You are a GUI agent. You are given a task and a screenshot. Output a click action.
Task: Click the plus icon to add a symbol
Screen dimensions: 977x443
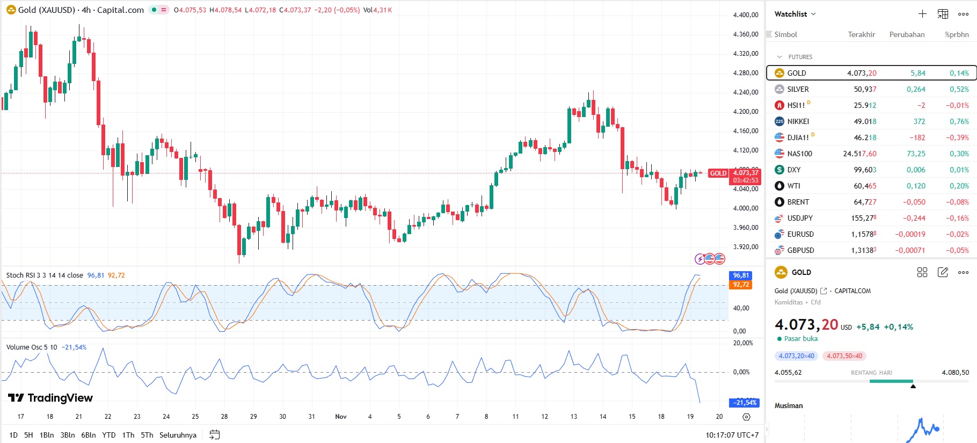tap(922, 14)
